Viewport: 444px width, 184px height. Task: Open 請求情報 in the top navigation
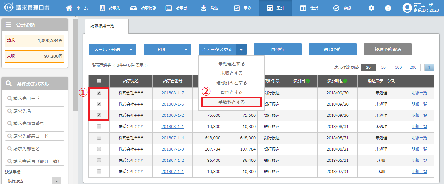click(x=143, y=8)
